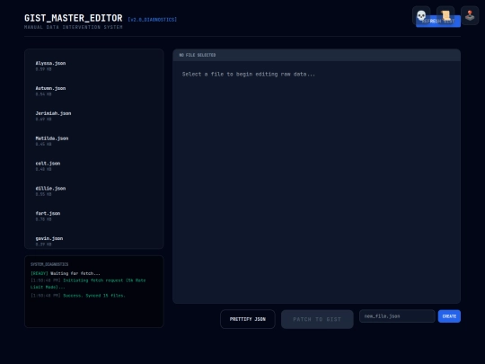Image resolution: width=485 pixels, height=364 pixels.
Task: Click the blue Create button
Action: (x=449, y=316)
